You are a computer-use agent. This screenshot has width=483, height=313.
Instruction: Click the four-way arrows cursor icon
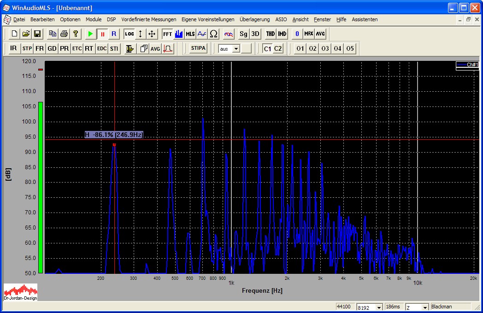[152, 34]
